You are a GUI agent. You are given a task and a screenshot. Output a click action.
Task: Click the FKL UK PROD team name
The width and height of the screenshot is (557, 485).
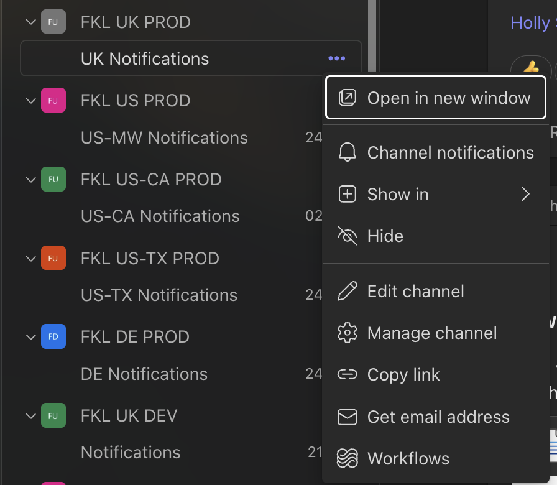point(136,22)
